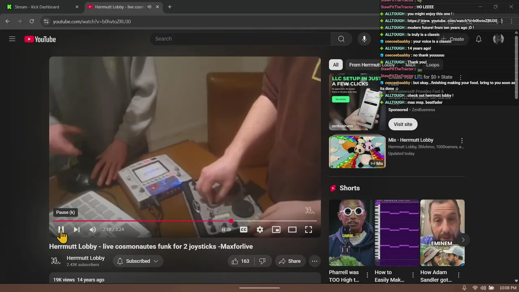519x292 pixels.
Task: Open Mix - Herrmutt Lobby title
Action: pos(411,140)
